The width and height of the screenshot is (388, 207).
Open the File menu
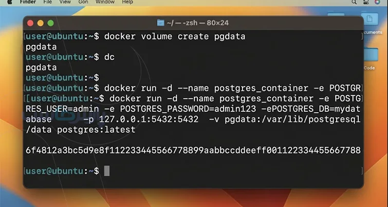click(x=47, y=2)
